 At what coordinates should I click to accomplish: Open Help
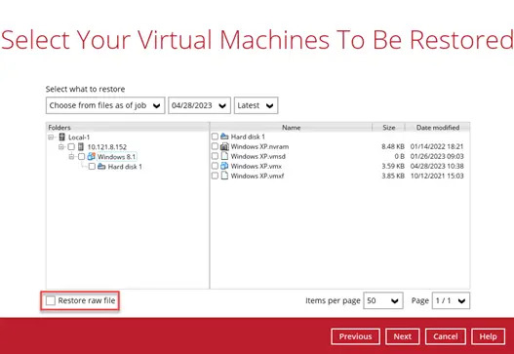(488, 336)
